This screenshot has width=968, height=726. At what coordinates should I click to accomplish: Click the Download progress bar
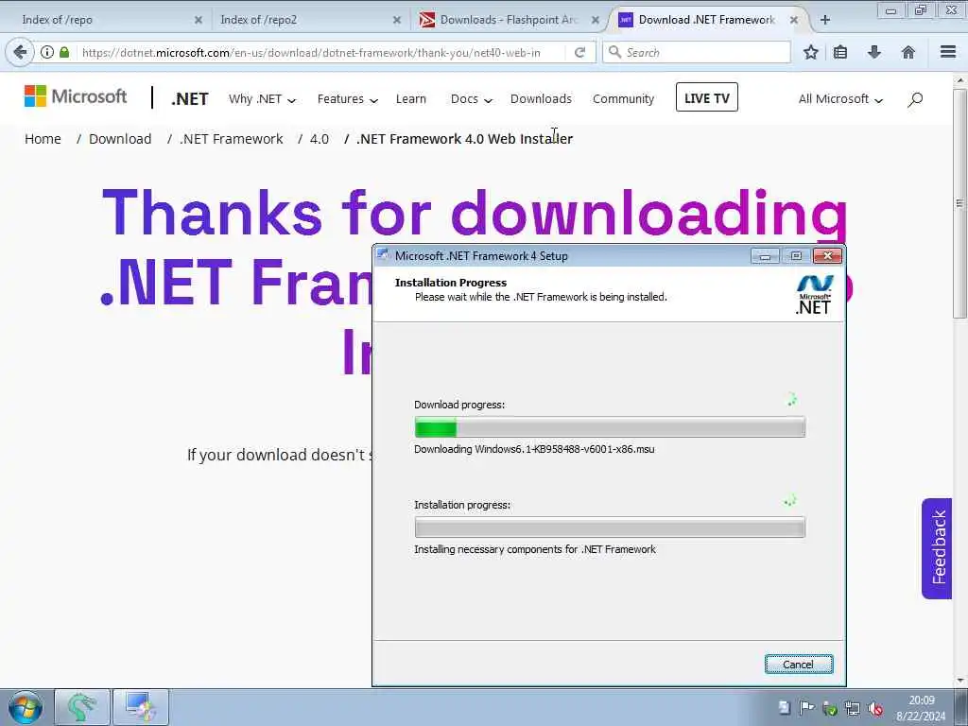click(610, 426)
